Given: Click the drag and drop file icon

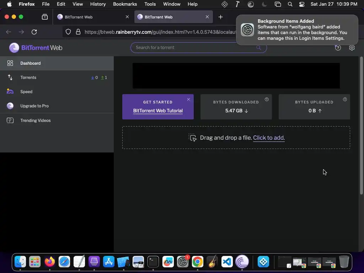Looking at the screenshot, I should point(192,138).
